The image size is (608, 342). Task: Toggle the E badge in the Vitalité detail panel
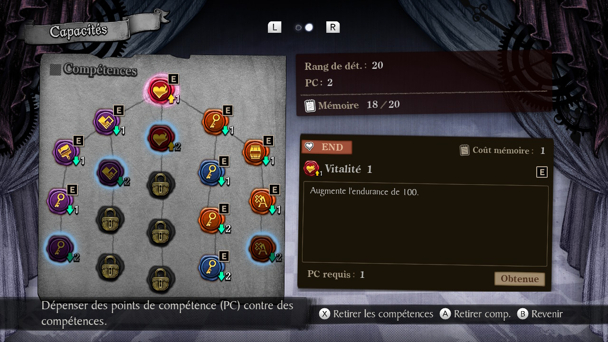[x=542, y=172]
